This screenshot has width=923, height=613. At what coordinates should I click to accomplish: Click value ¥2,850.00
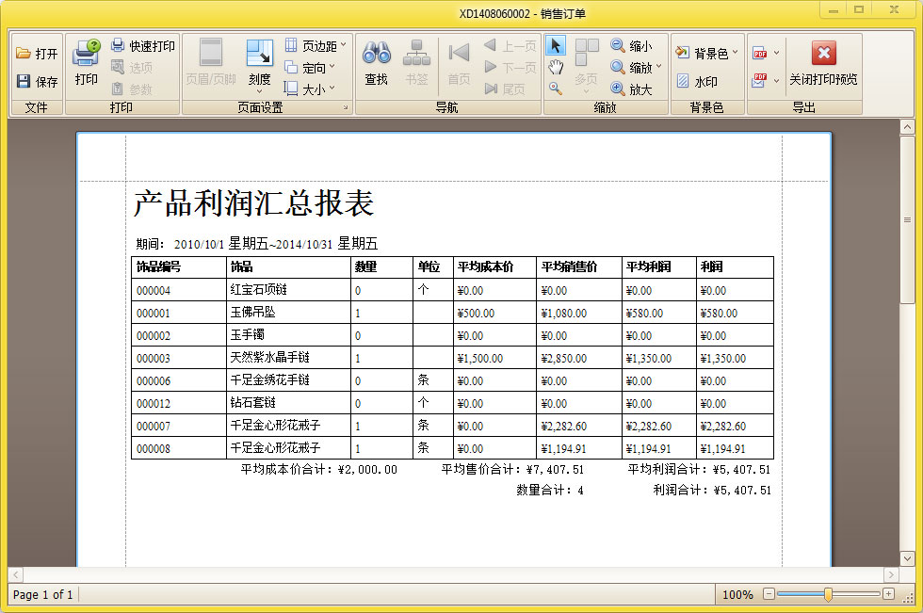[x=564, y=358]
